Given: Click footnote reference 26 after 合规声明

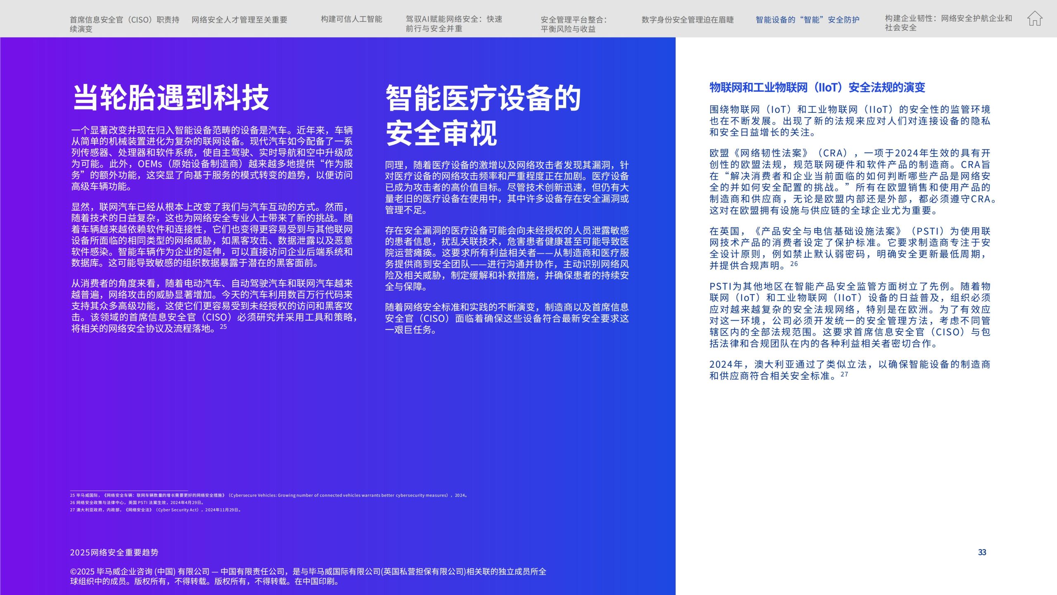Looking at the screenshot, I should (x=794, y=264).
